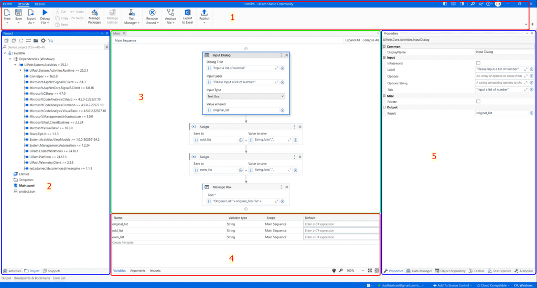Toggle the bottom panel layout button
The width and height of the screenshot is (537, 288).
pos(454,4)
